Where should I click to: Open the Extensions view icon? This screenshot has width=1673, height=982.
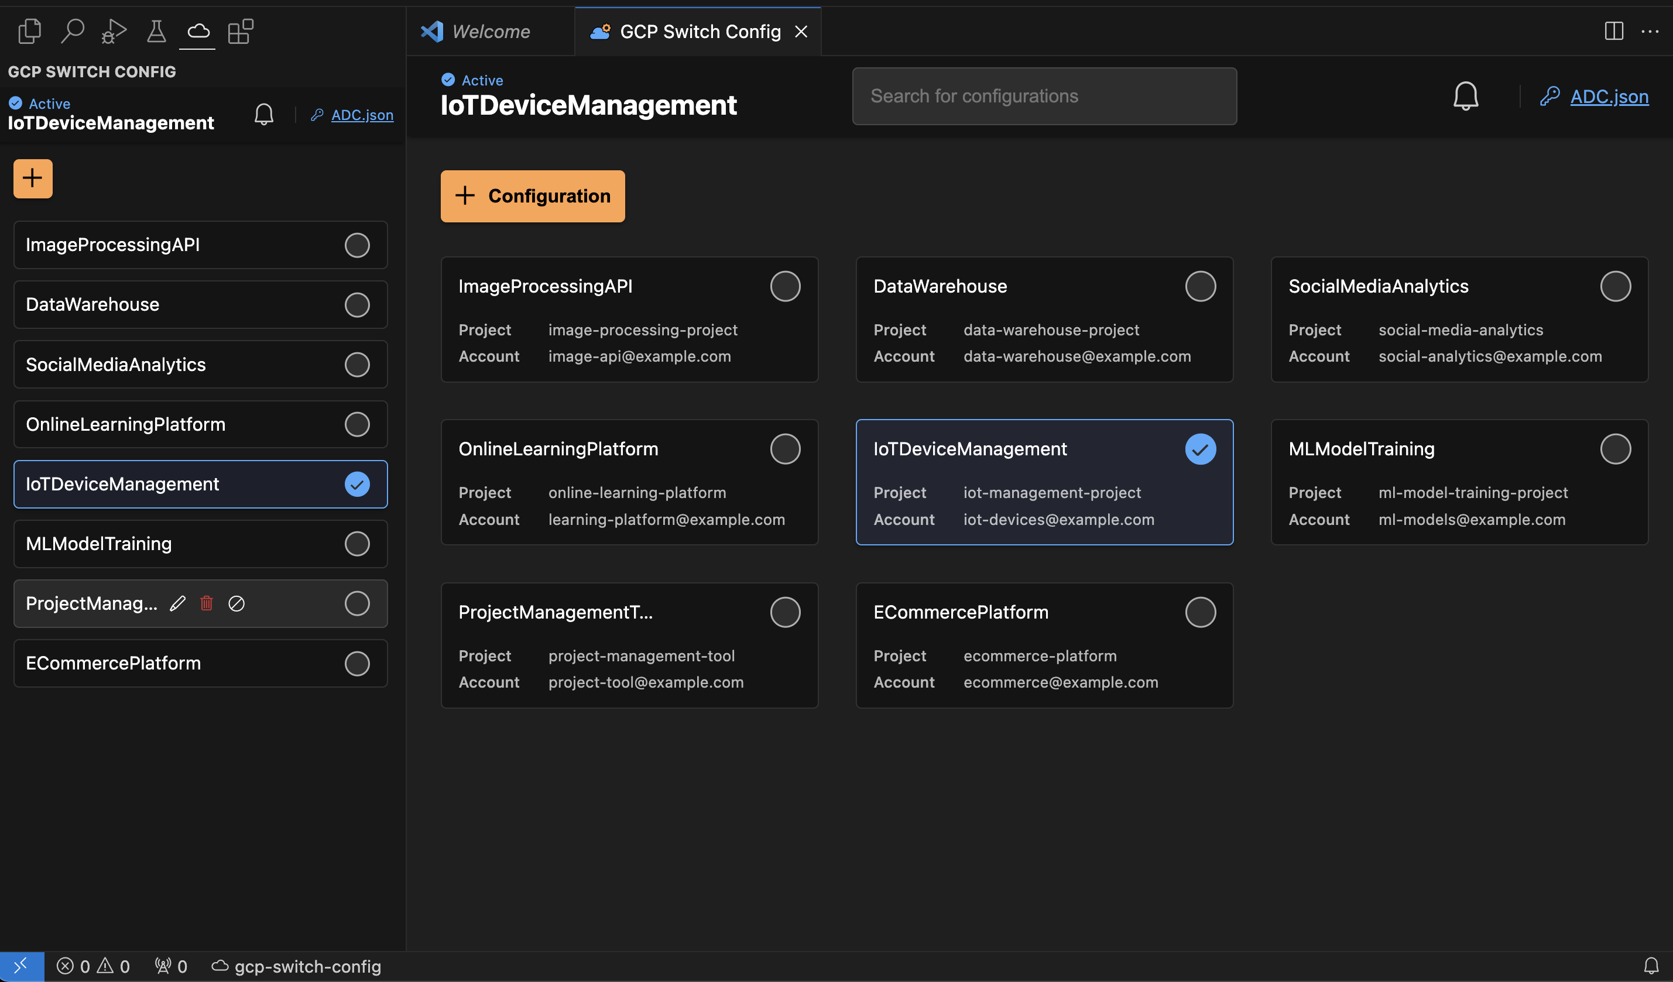tap(241, 31)
